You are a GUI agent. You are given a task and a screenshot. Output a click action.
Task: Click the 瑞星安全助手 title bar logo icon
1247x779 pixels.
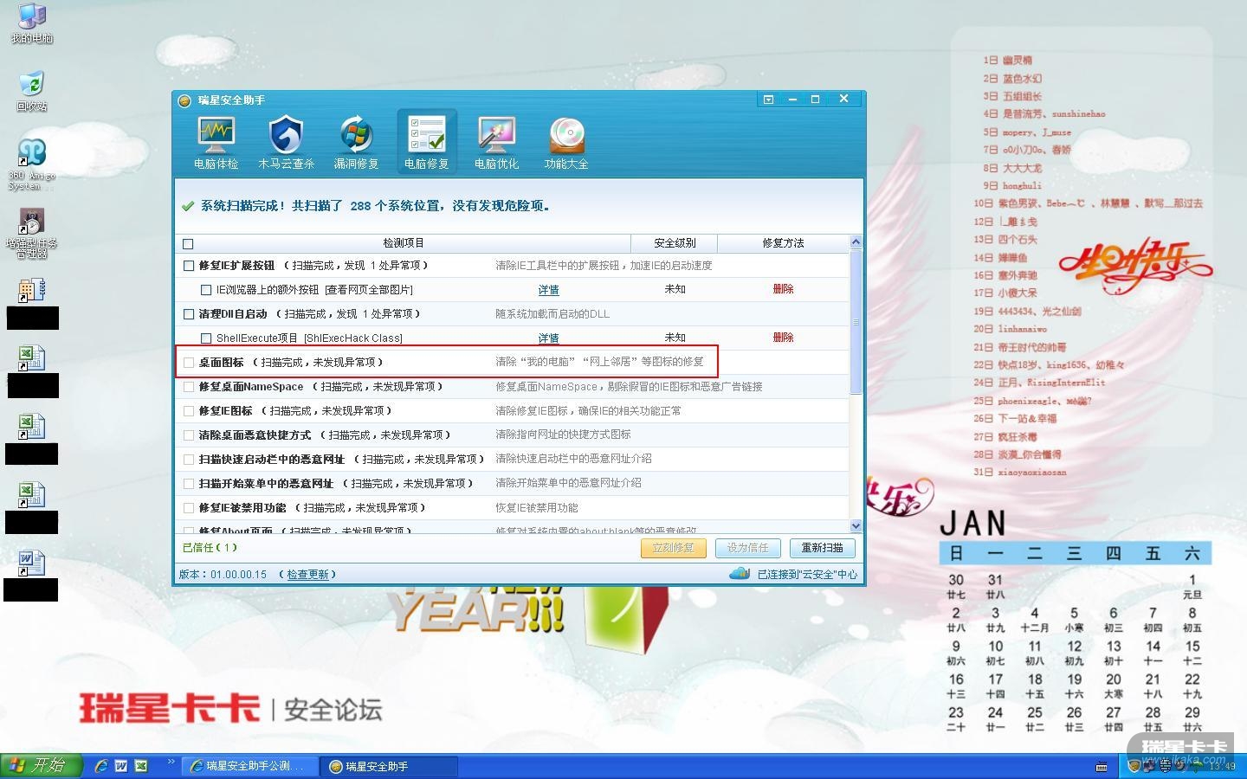click(x=184, y=100)
